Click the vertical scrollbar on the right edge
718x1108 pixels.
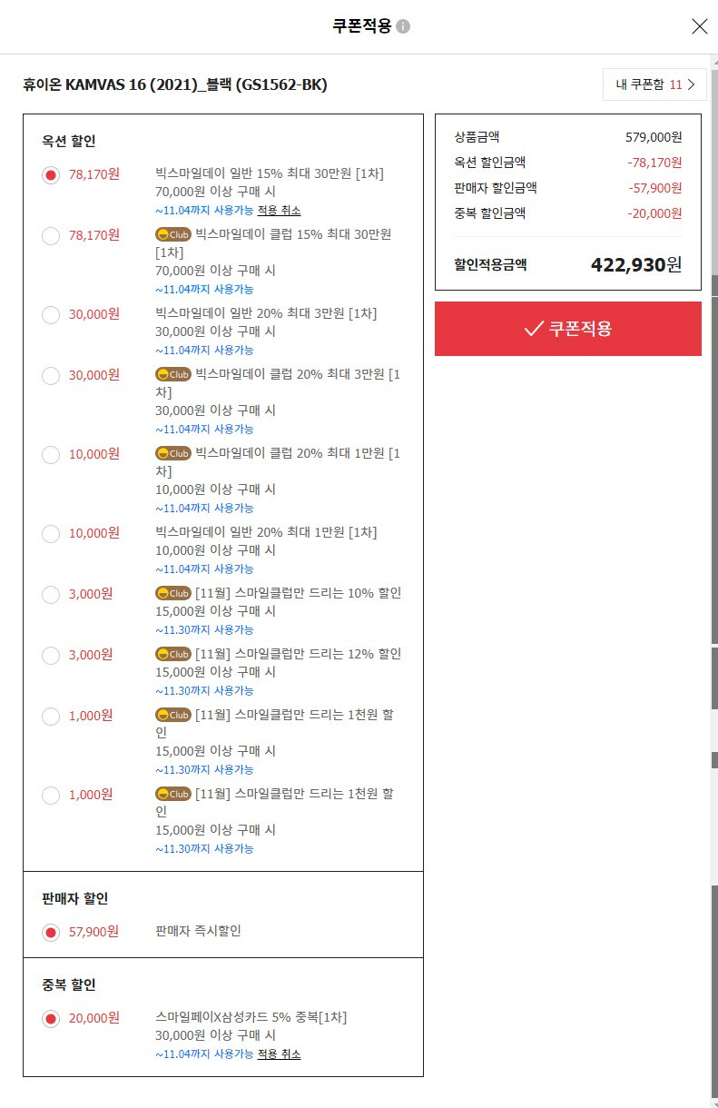pos(714,581)
